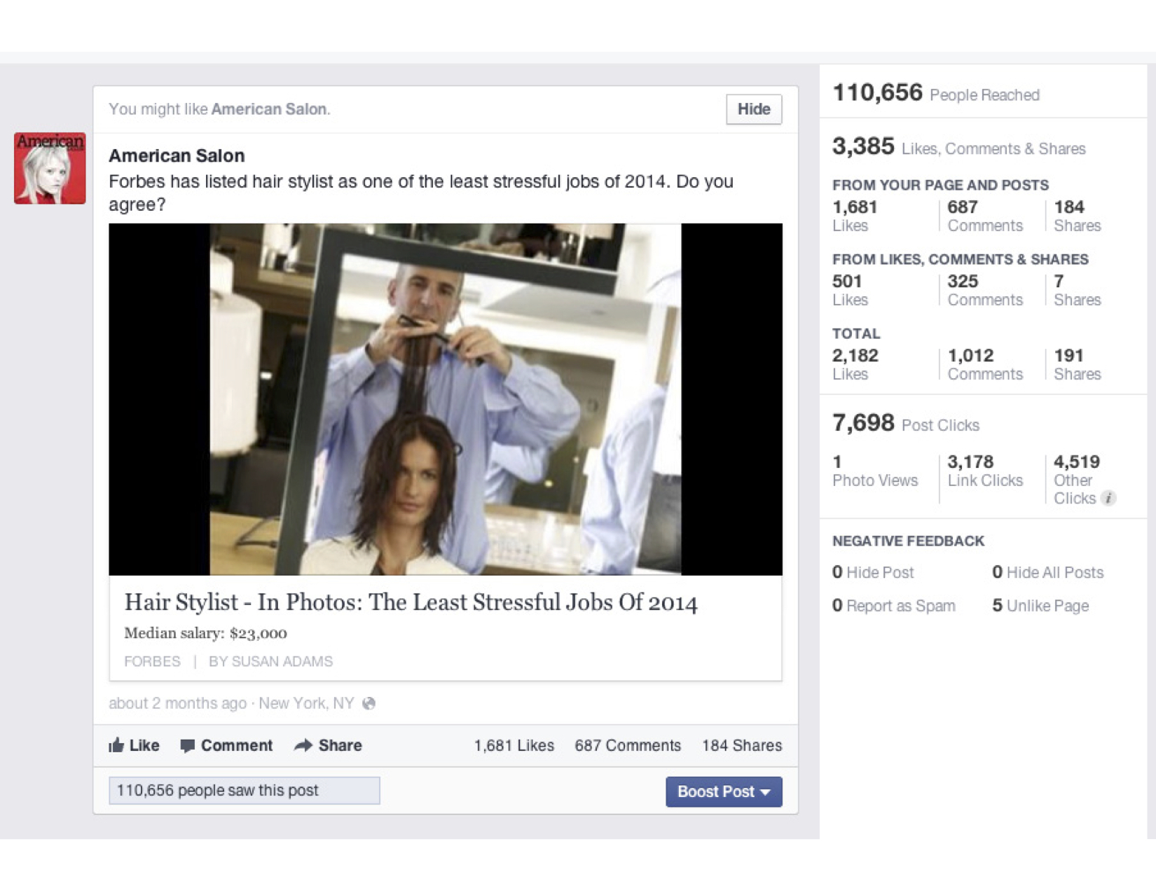The image size is (1156, 893).
Task: Click the about 2 months ago timestamp
Action: click(x=177, y=703)
